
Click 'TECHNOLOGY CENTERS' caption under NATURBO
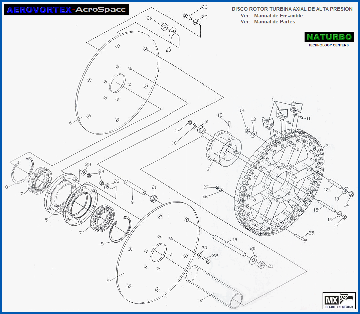tap(328, 45)
